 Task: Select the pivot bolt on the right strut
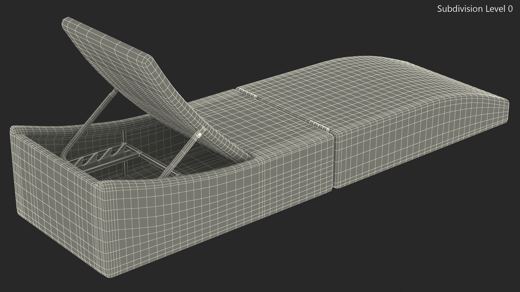tap(200, 134)
